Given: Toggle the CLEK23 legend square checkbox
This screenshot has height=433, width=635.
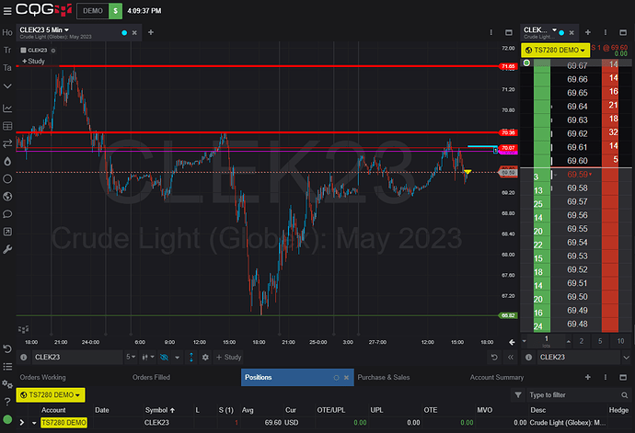Looking at the screenshot, I should (x=24, y=51).
